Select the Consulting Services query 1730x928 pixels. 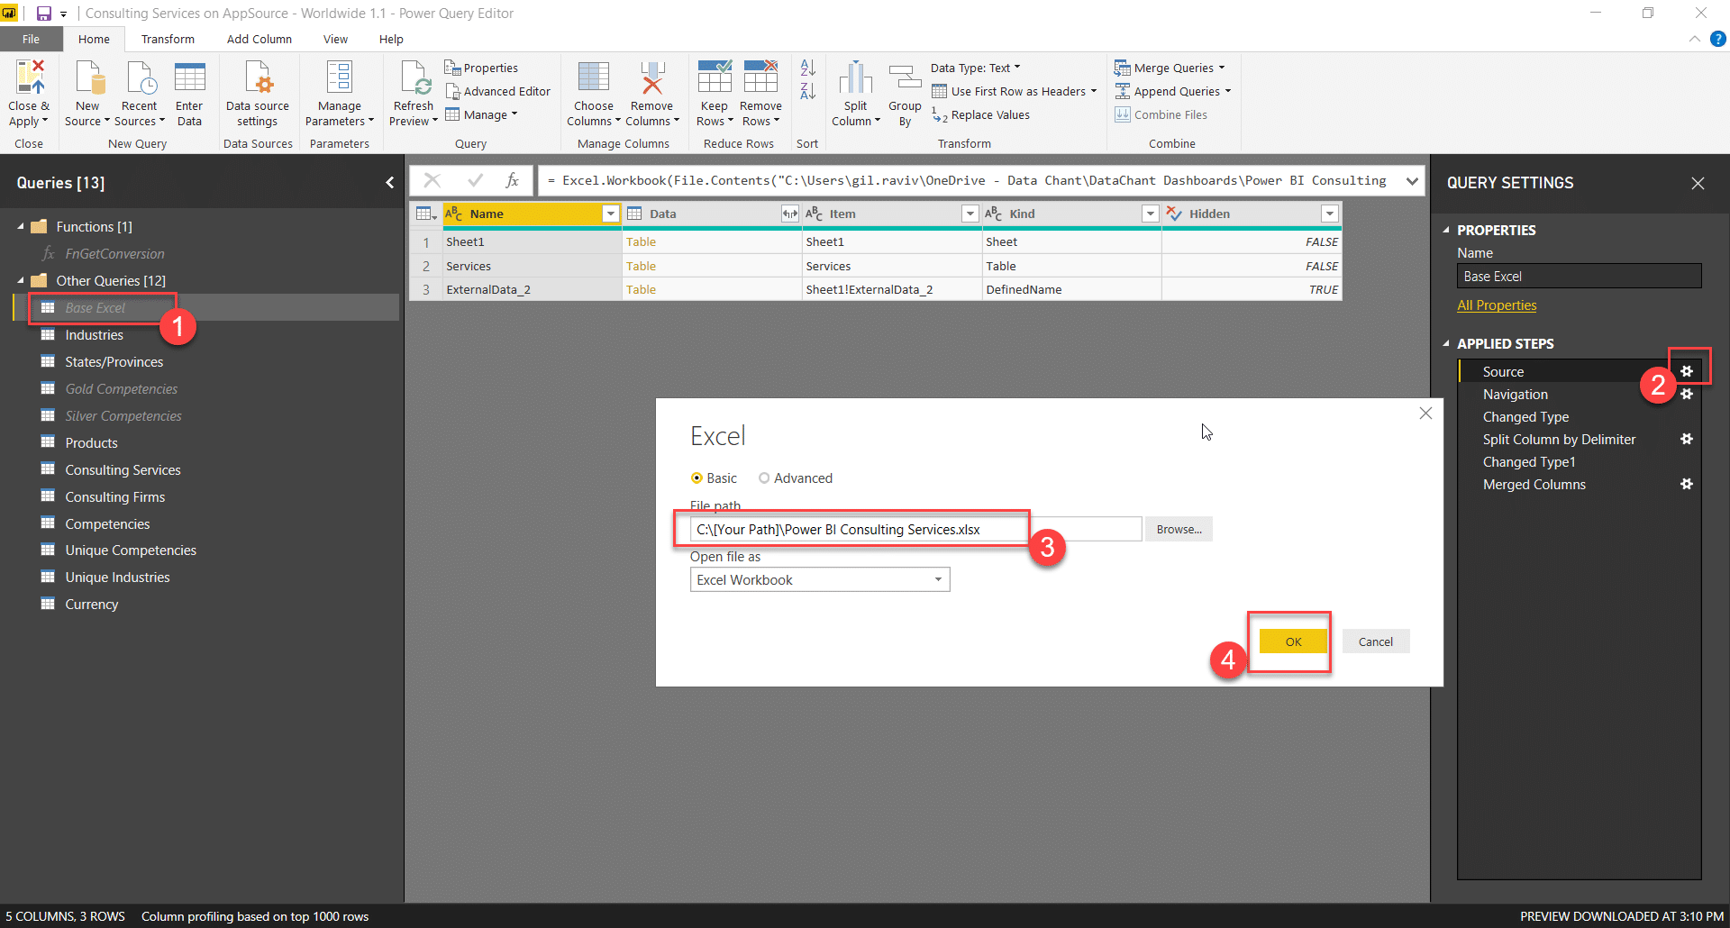(123, 469)
